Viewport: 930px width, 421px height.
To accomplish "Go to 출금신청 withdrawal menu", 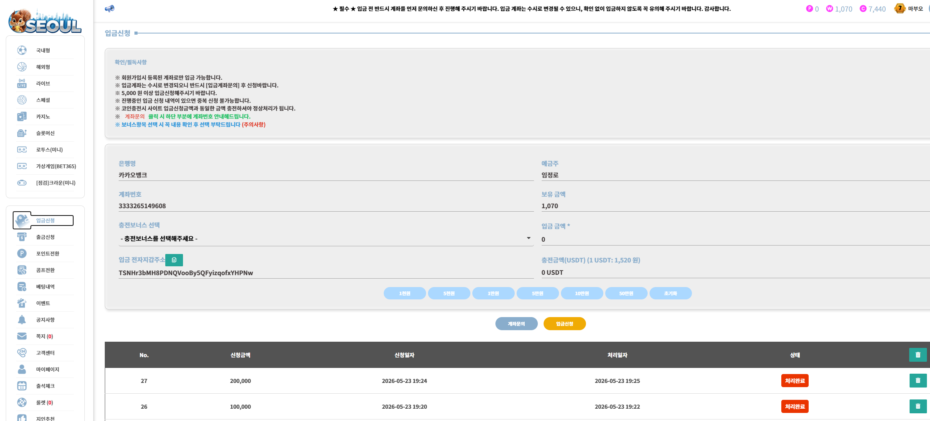I will tap(45, 237).
